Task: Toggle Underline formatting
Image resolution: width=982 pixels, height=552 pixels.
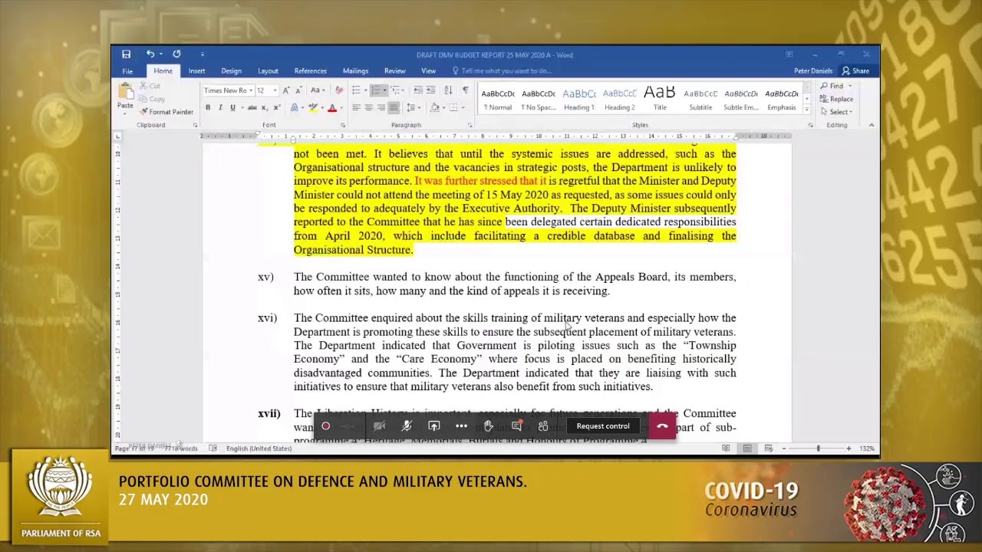Action: 232,107
